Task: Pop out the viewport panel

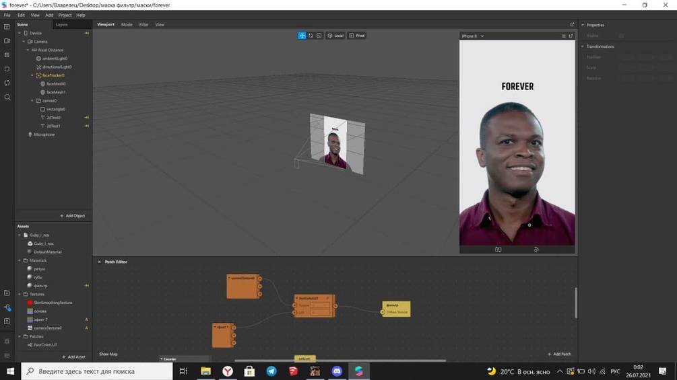Action: 572,25
